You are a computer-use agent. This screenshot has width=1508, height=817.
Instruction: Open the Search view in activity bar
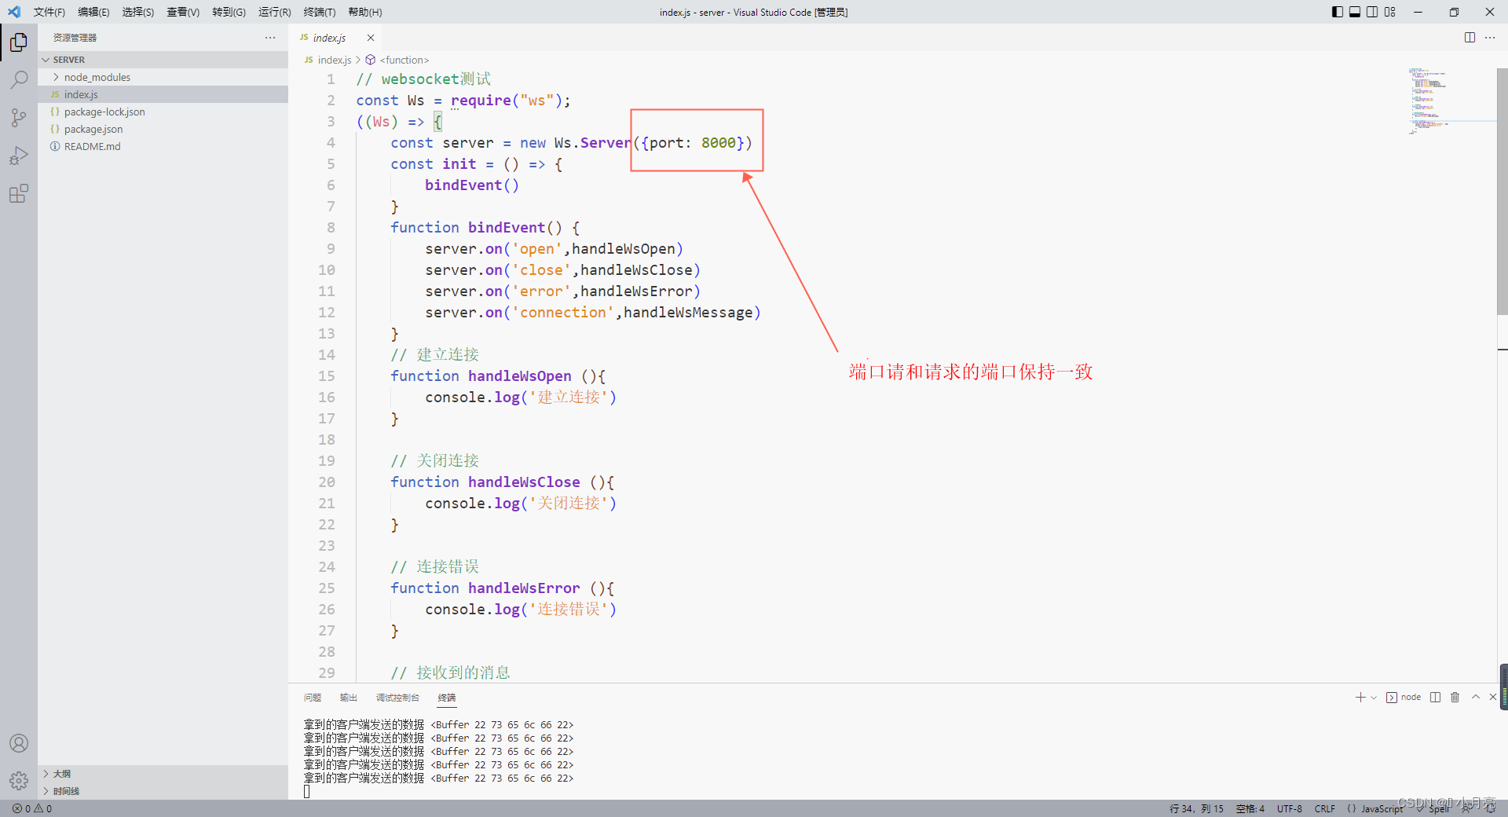coord(19,80)
